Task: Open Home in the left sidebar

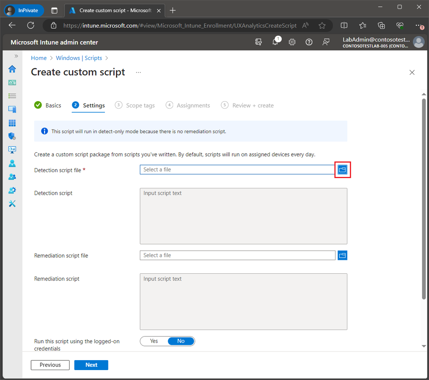Action: tap(12, 69)
